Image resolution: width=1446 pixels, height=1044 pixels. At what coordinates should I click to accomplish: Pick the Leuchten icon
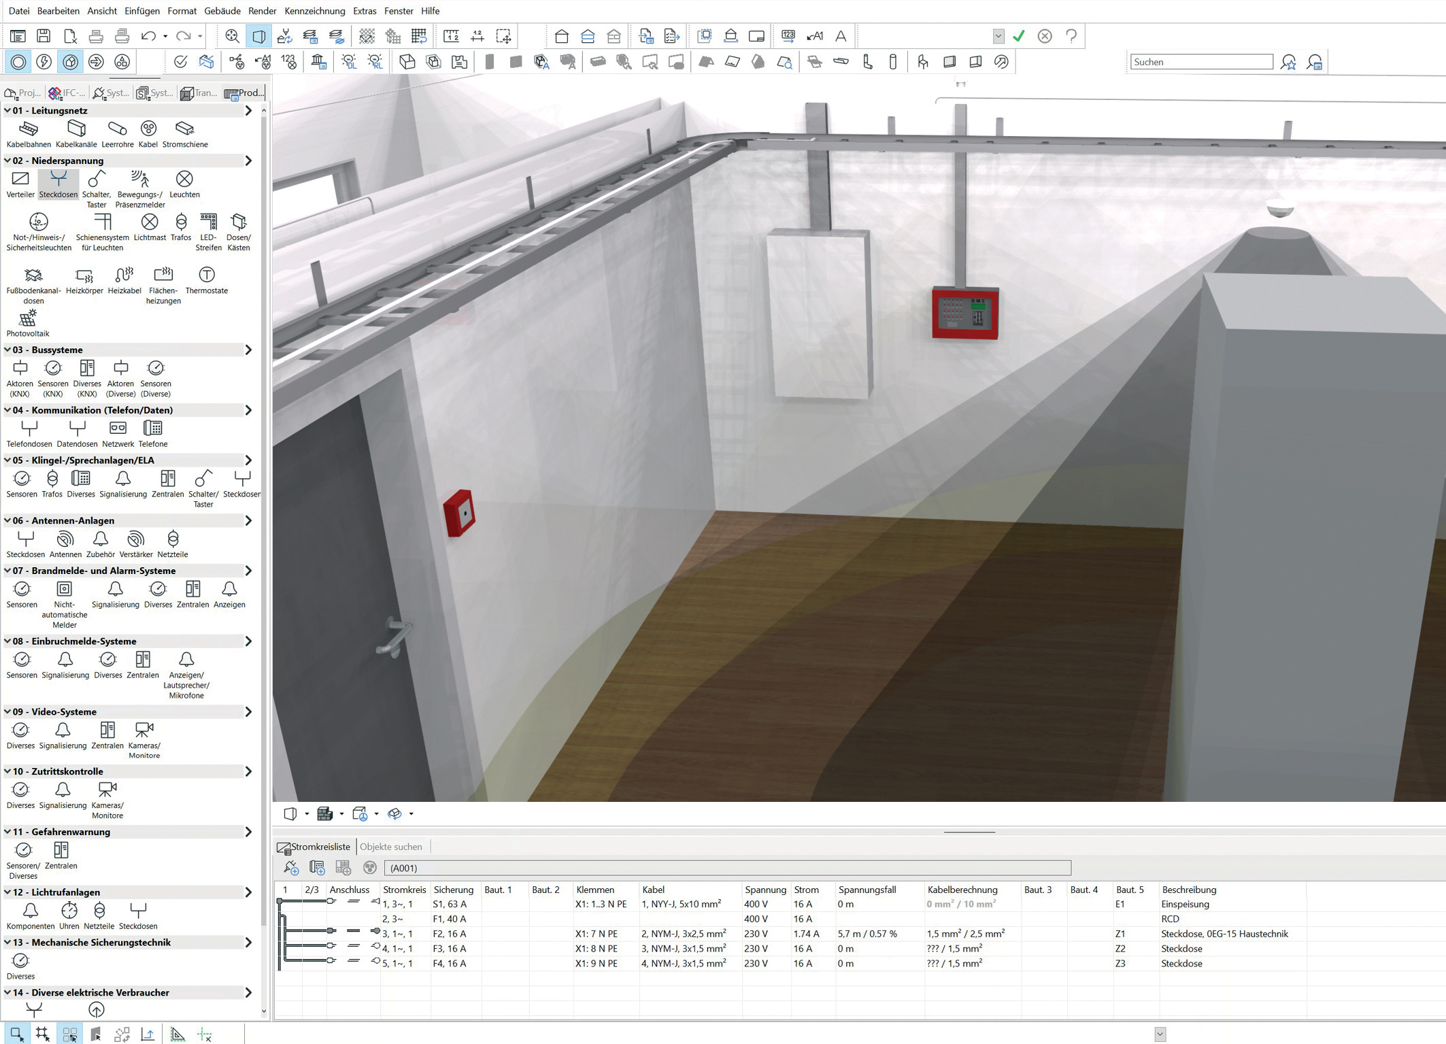click(x=184, y=184)
